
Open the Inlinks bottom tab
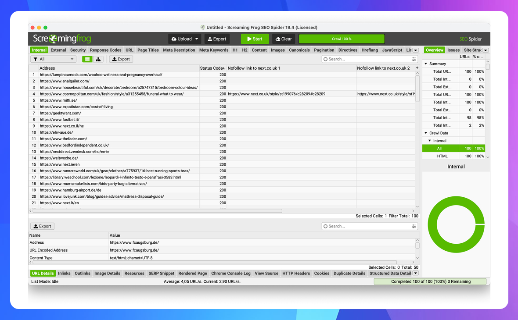[x=64, y=274]
